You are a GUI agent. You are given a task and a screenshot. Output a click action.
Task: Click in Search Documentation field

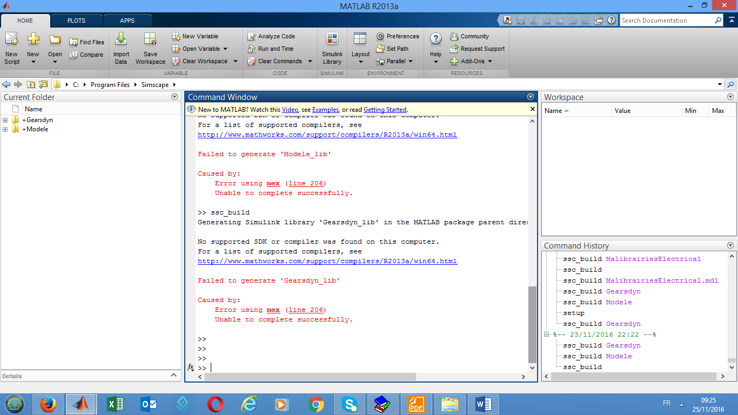pyautogui.click(x=667, y=21)
